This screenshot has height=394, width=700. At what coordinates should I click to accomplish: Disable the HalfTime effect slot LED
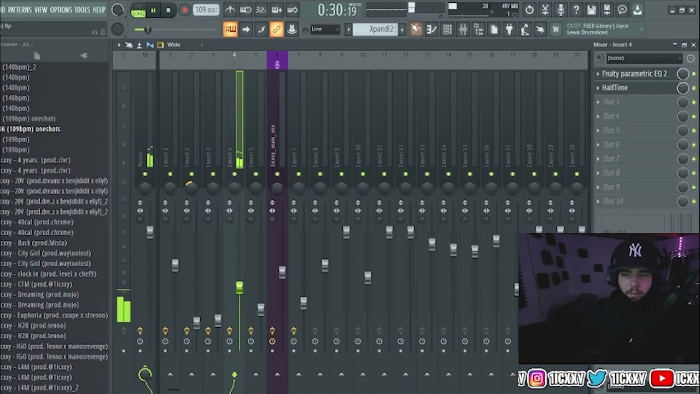click(694, 88)
